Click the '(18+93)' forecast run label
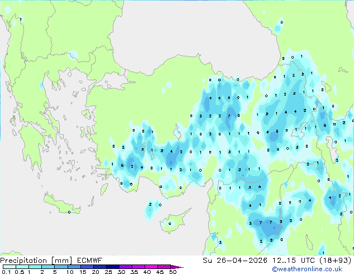The width and height of the screenshot is (354, 274). 335,261
